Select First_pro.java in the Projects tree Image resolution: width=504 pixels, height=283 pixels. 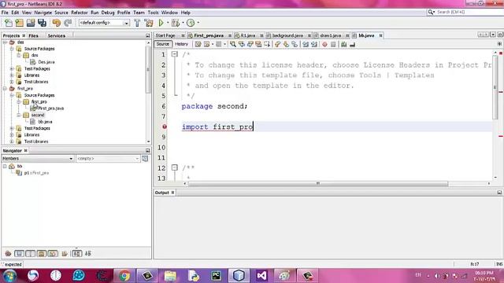50,108
